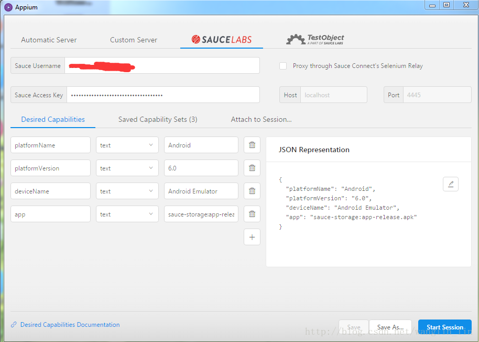Screen dimensions: 479x342
Task: Delete the platformVersion capability row
Action: (x=252, y=168)
